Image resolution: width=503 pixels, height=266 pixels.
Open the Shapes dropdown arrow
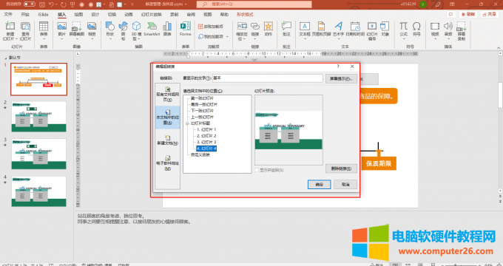[110, 38]
